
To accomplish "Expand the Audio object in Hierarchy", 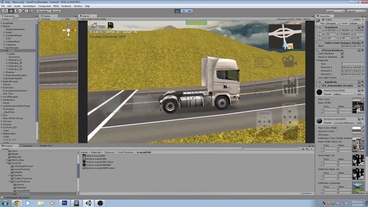I will (4, 32).
